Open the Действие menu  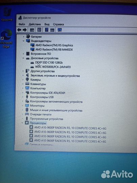(35, 24)
